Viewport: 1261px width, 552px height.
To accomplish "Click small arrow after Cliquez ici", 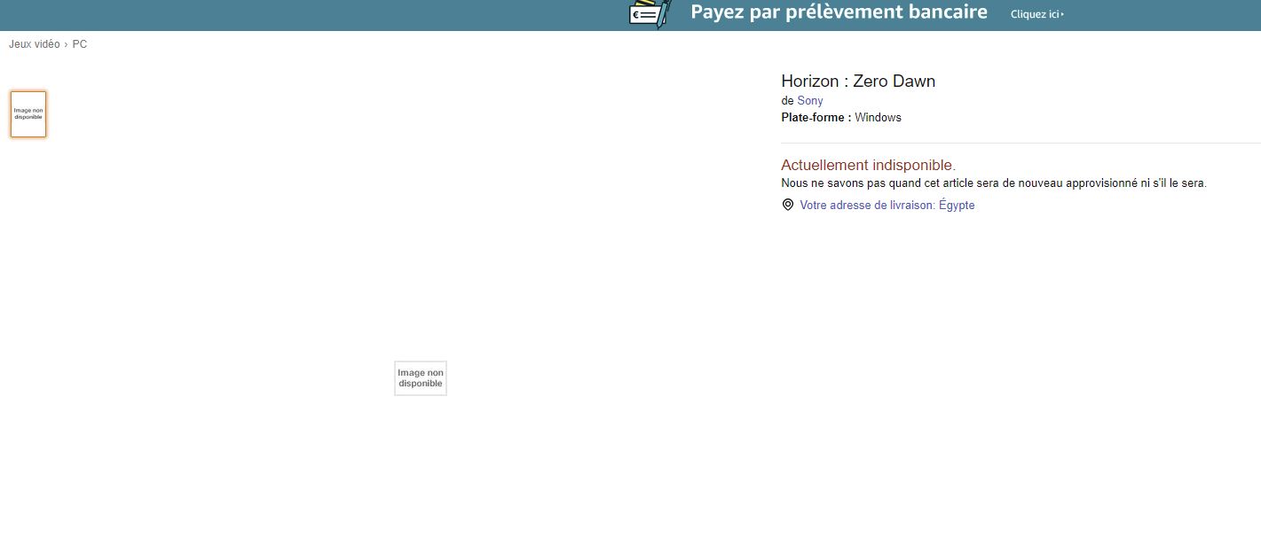I will click(x=1062, y=14).
